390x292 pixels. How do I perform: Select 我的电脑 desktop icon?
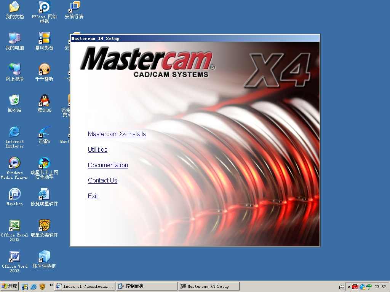14,41
